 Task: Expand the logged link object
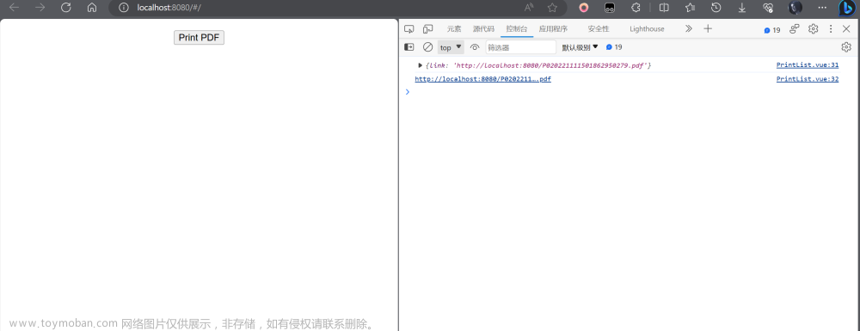tap(421, 65)
